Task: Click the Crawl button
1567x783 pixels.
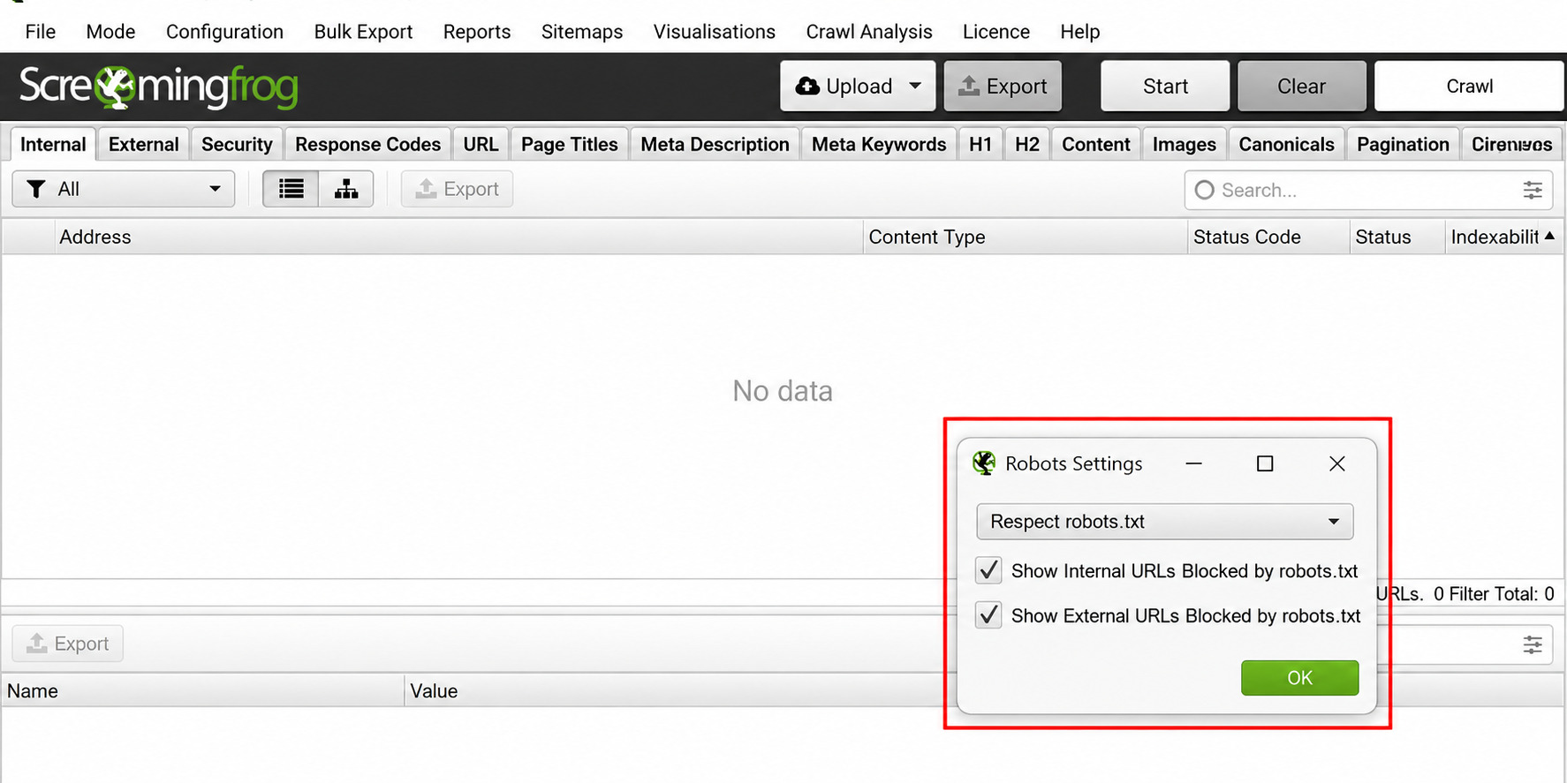Action: tap(1470, 87)
